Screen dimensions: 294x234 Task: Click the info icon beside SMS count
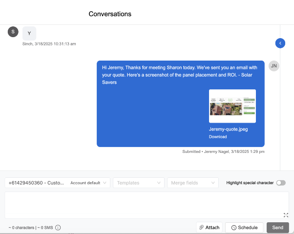click(x=58, y=228)
